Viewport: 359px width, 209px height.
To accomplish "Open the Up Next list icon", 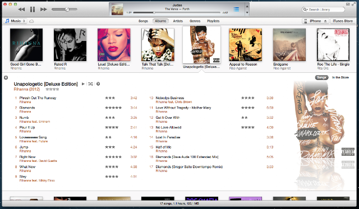I will point(236,9).
